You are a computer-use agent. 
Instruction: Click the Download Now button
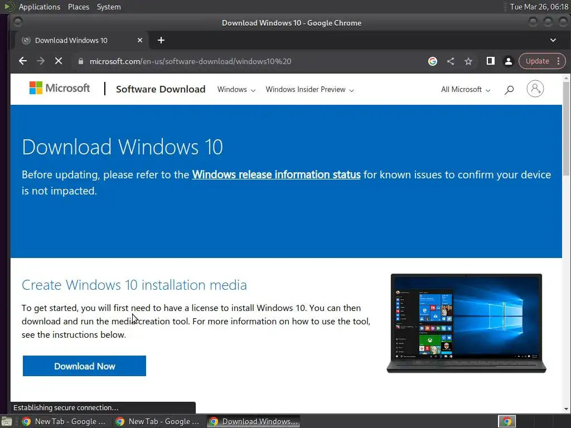tap(85, 366)
